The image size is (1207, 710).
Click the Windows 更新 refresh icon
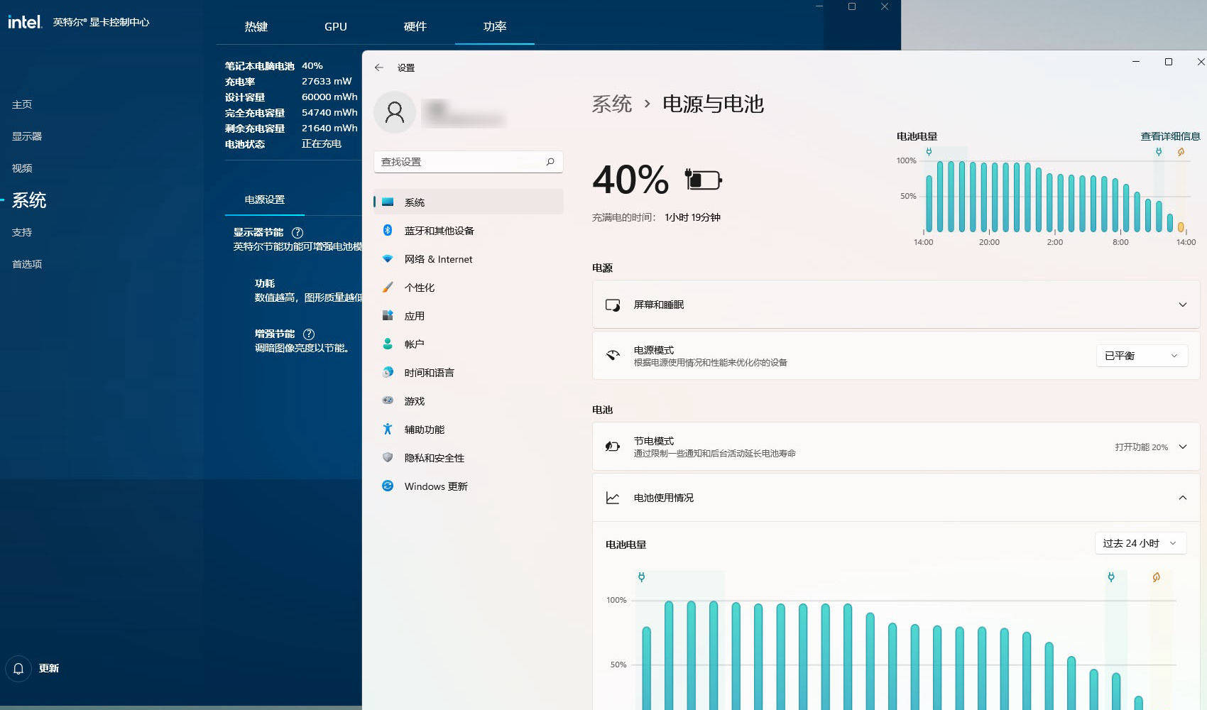tap(388, 486)
